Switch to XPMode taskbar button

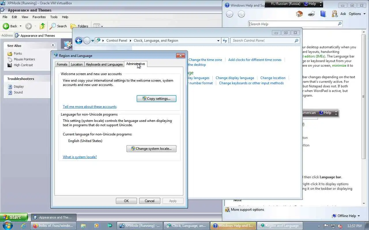click(140, 226)
